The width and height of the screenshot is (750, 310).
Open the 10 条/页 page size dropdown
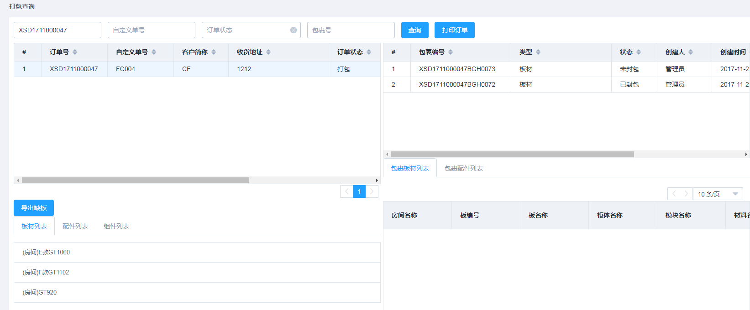[x=718, y=194]
